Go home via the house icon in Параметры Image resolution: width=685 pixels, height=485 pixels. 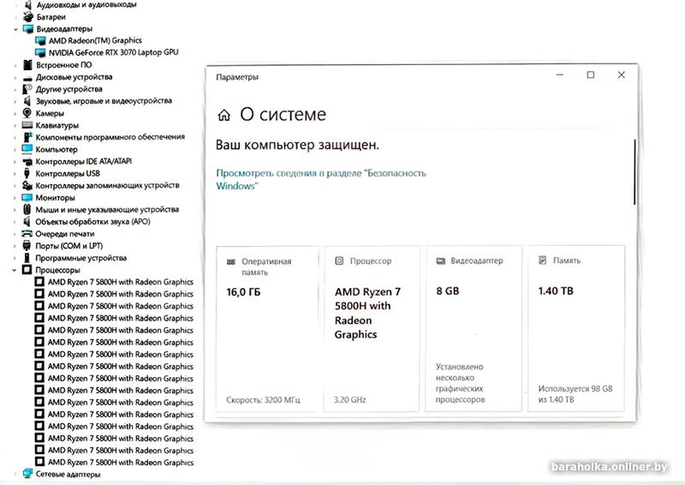click(223, 115)
